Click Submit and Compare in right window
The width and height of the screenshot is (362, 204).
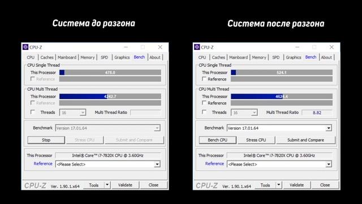coord(305,140)
